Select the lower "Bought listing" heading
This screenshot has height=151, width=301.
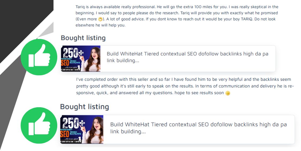[x=85, y=107]
